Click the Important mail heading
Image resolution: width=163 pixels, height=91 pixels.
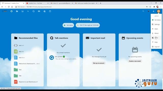[x=98, y=38]
